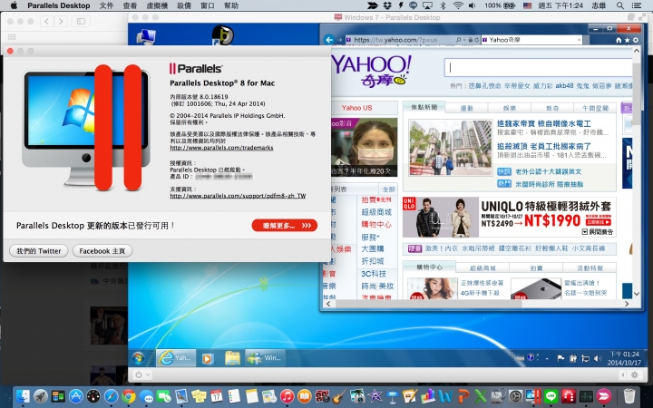Open the 查看 menu

click(x=130, y=5)
